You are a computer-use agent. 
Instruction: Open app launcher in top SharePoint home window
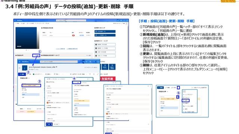(15, 20)
